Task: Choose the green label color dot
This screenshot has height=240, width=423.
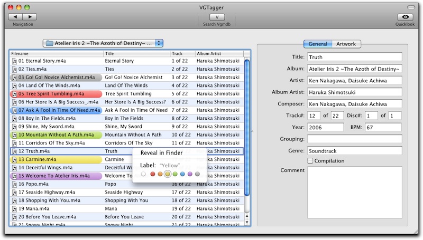Action: (x=175, y=174)
